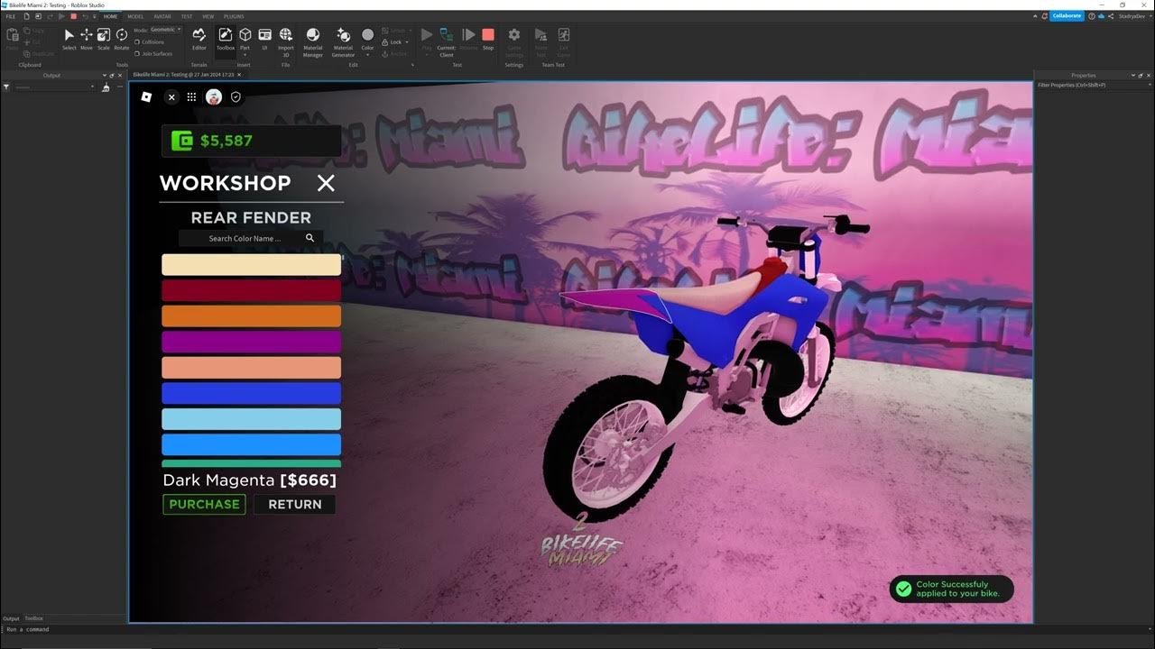
Task: Open the help question mark icon
Action: (x=1092, y=16)
